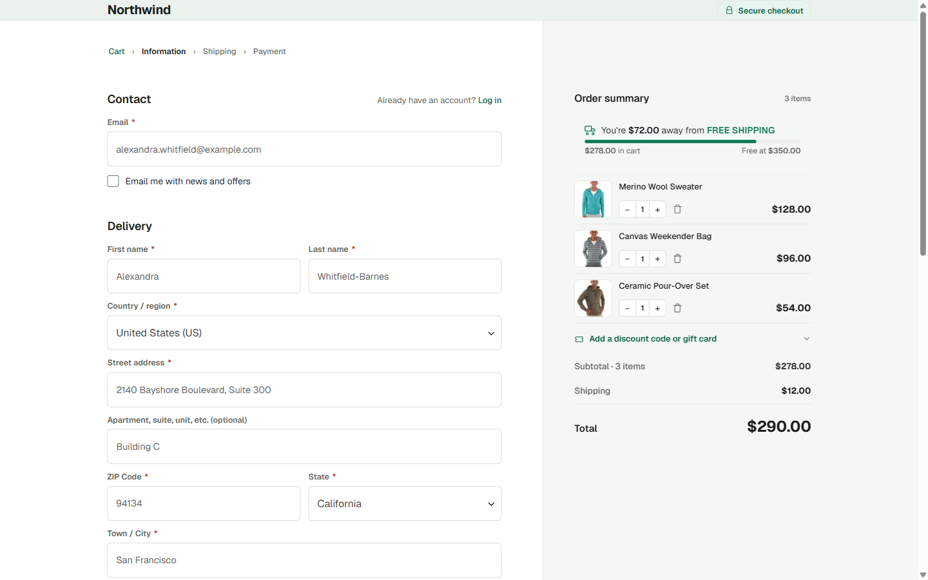Click the Canvas Weekender Bag product name
This screenshot has height=580, width=928.
(x=665, y=237)
